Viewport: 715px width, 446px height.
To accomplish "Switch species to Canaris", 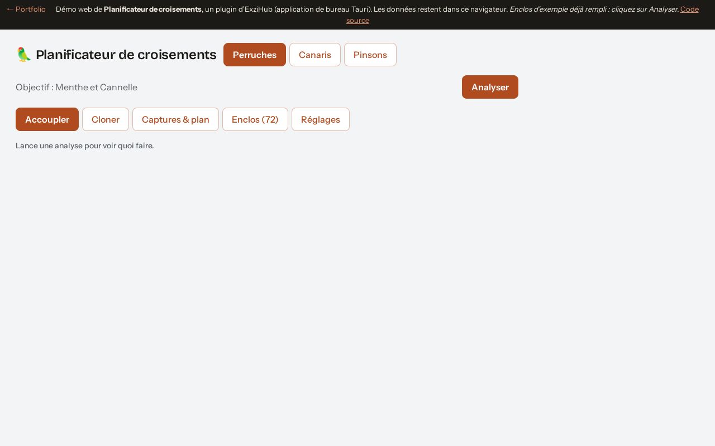I will click(x=315, y=55).
